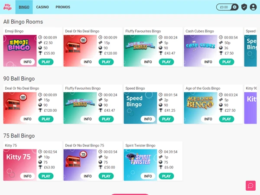Viewport: 260px width, 195px height.
Task: Play Cash Cubes Bingo
Action: (x=227, y=62)
